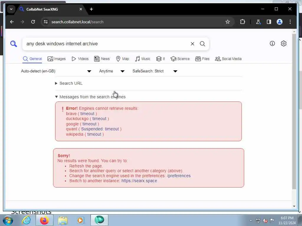
Task: Open Chrome three-dot menu
Action: point(290,22)
